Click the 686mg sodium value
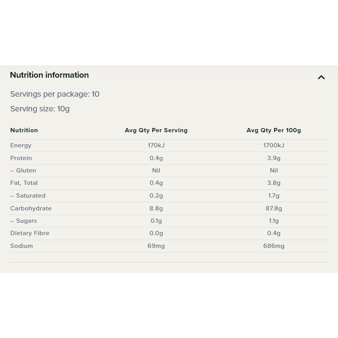This screenshot has width=338, height=338. point(273,246)
